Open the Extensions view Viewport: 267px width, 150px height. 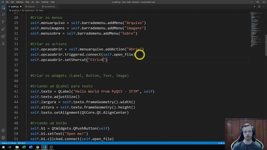click(3, 36)
